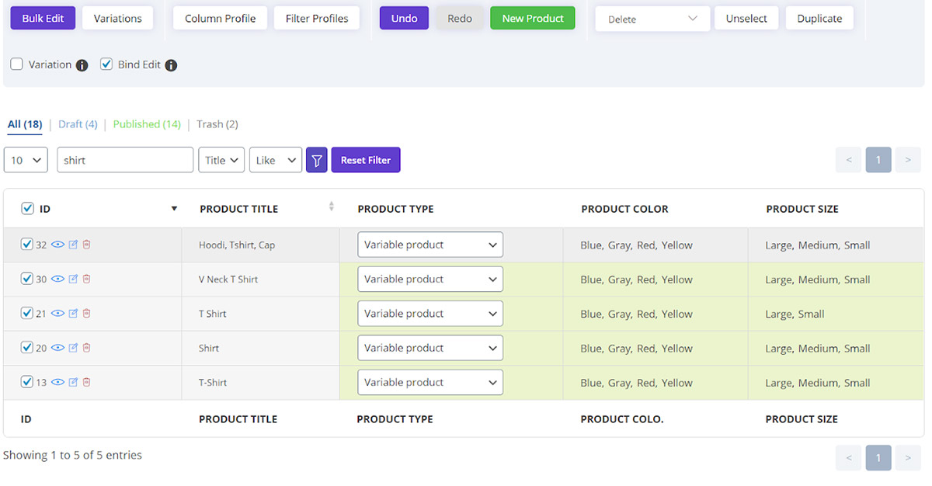Open product type dropdown for product 20
The height and width of the screenshot is (486, 932).
[430, 348]
